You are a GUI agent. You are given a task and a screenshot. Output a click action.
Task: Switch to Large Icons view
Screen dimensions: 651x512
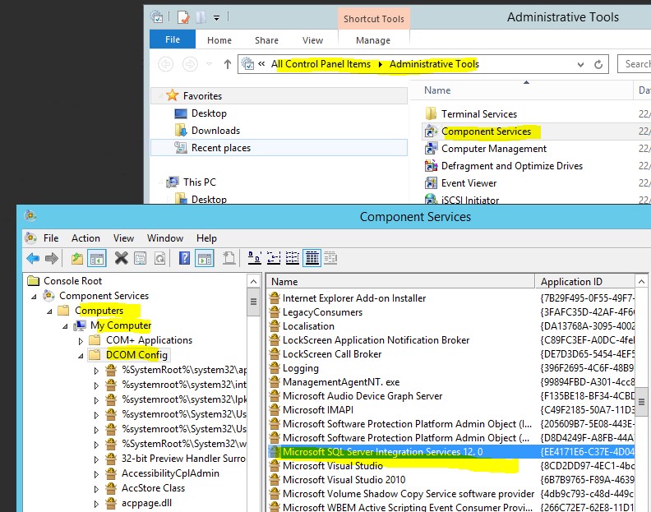pos(254,258)
